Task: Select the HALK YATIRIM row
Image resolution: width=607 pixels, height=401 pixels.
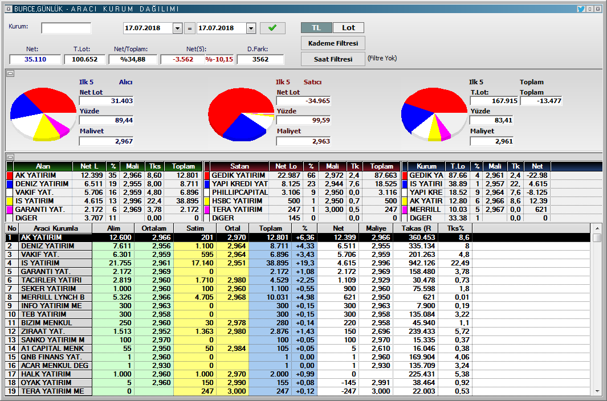Action: pos(298,374)
